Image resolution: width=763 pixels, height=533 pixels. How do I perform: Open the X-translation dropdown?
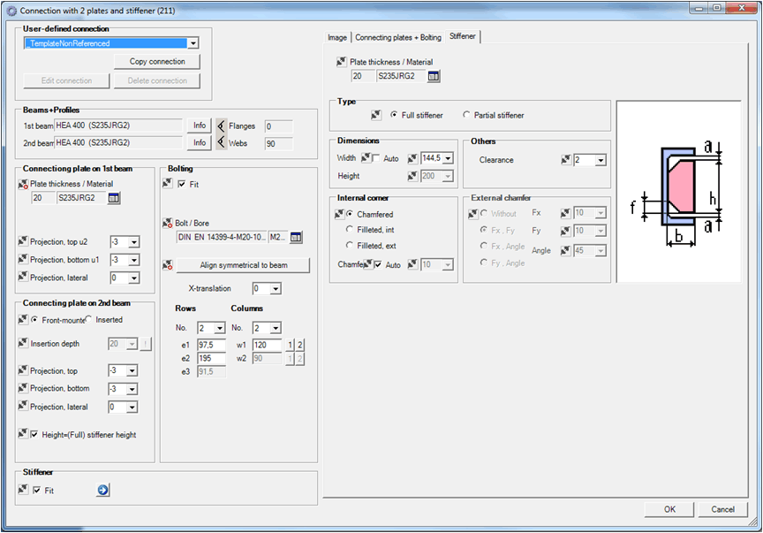click(x=276, y=289)
